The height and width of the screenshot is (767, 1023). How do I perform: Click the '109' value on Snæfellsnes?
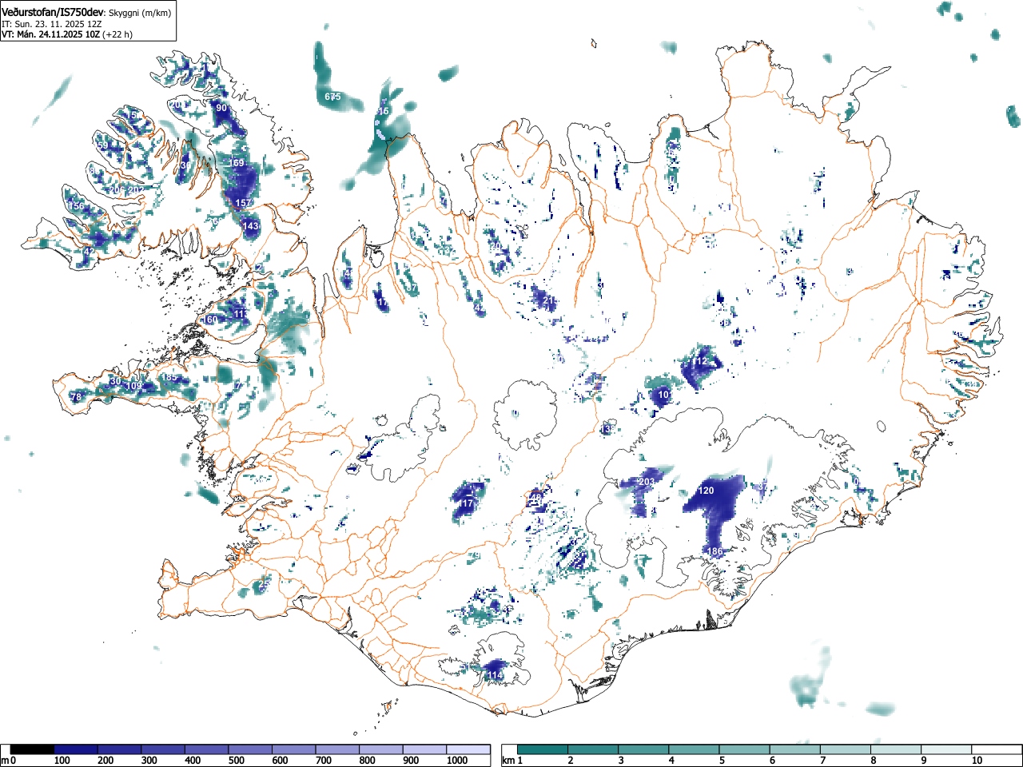(x=133, y=386)
